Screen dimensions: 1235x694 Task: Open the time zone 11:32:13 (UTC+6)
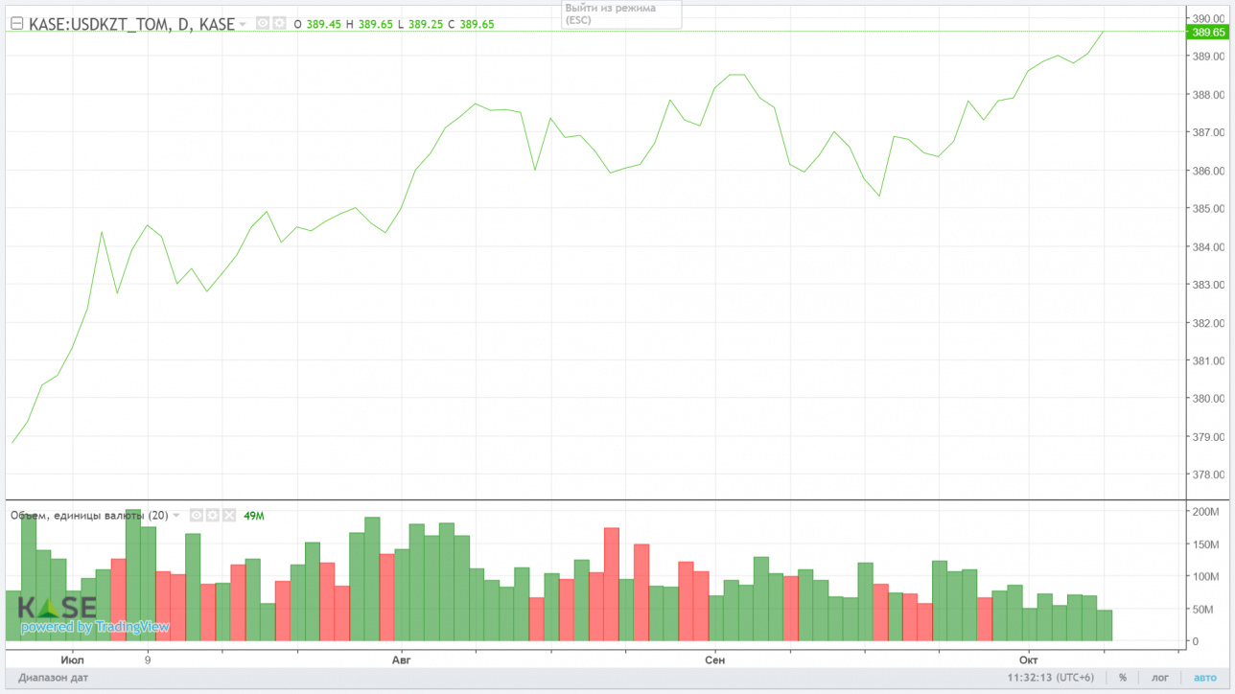pos(1051,678)
